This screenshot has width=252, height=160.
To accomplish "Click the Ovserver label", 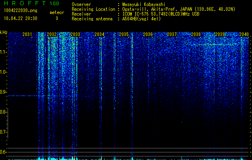I will pyautogui.click(x=81, y=4).
